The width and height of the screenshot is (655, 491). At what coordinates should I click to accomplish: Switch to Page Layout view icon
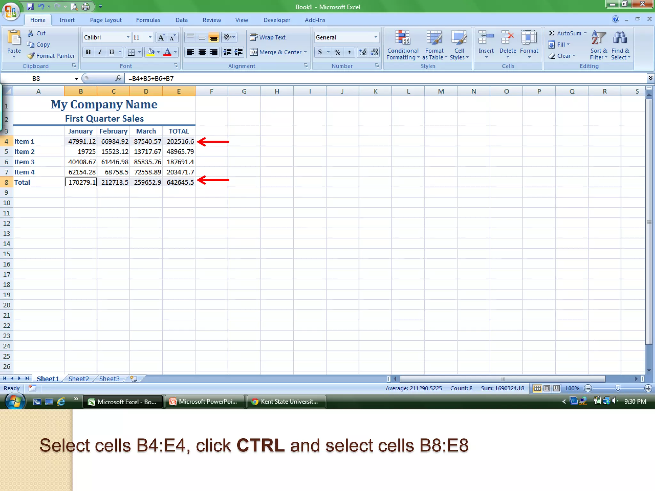pos(547,388)
